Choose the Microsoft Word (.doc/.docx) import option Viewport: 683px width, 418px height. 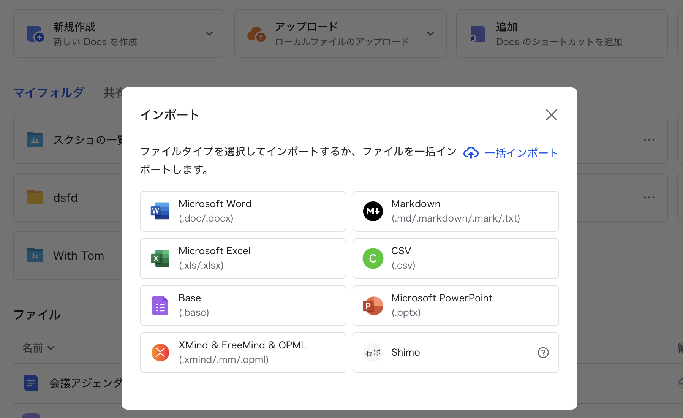[x=243, y=211]
